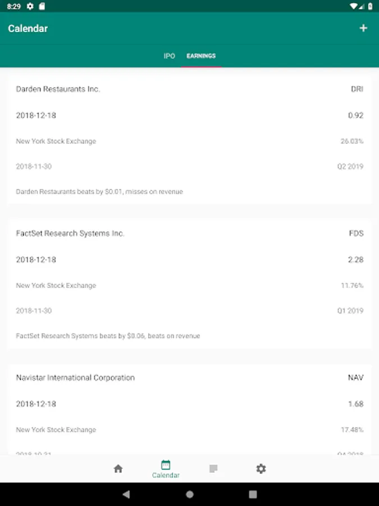Tap the Android recent apps square
Screen dimensions: 379x506
pos(253,494)
